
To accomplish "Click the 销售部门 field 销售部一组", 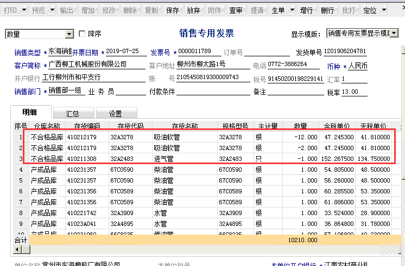I will [67, 90].
